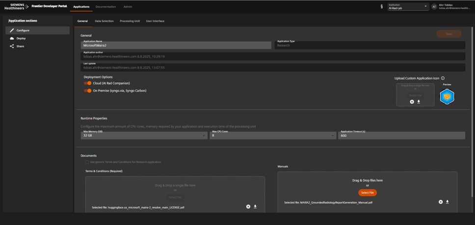475x225 pixels.
Task: Remove the MAIRA2 manual pdf file
Action: 441,201
